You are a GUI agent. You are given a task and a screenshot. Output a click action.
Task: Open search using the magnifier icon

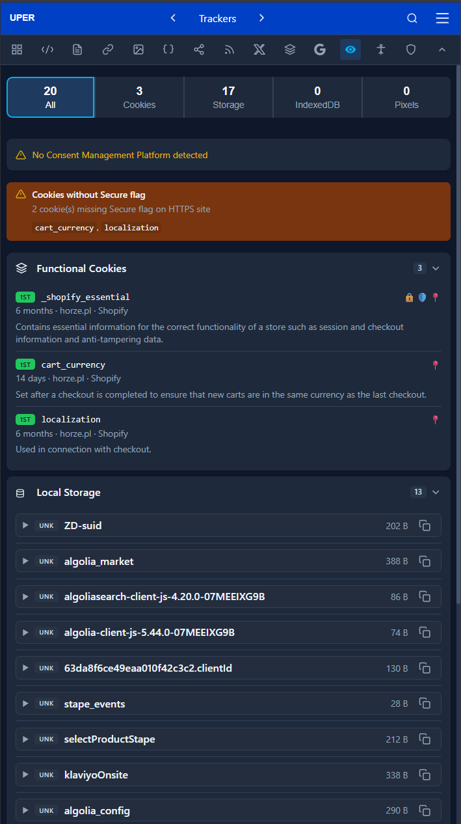[x=412, y=18]
